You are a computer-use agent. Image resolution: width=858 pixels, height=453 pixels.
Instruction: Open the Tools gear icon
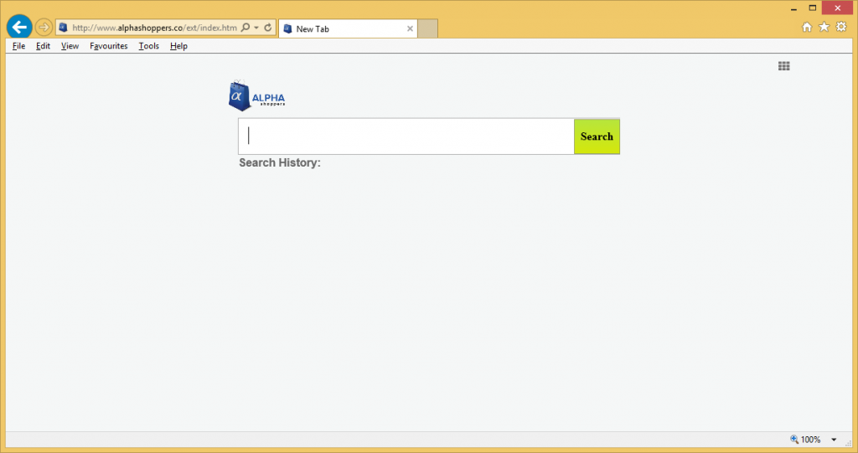(x=841, y=27)
